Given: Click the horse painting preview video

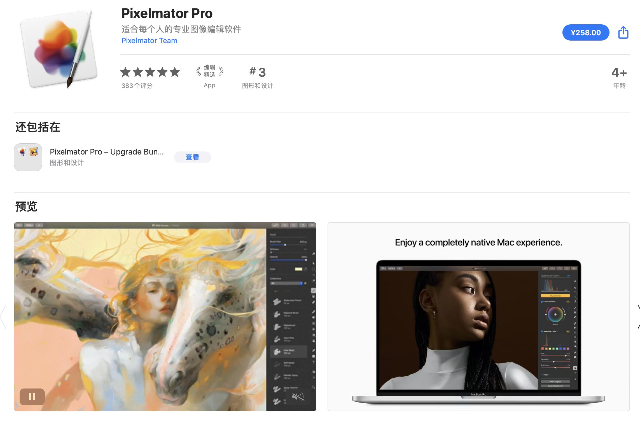Looking at the screenshot, I should pos(165,317).
